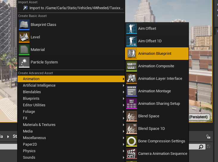218x162 pixels.
Task: Click the Blueprint Class icon
Action: (24, 25)
